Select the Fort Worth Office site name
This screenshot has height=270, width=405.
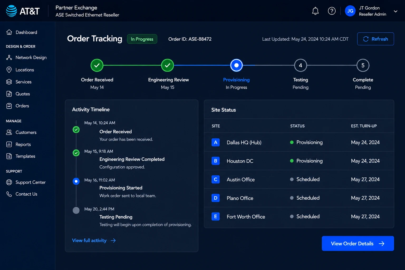pos(246,217)
